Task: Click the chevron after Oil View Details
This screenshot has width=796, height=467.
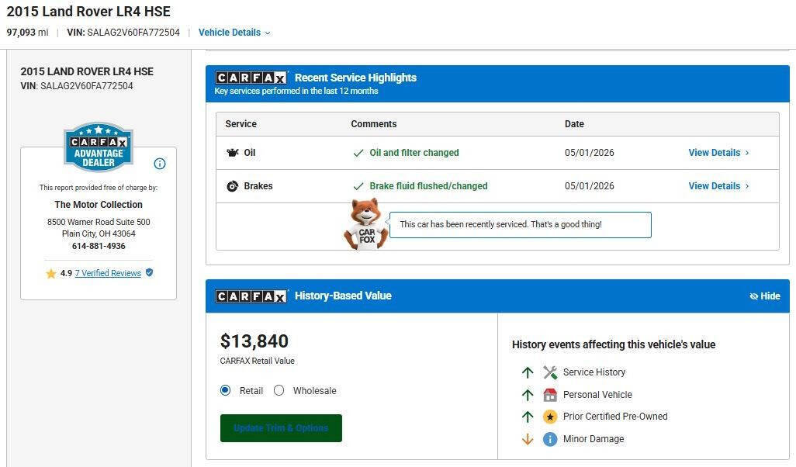Action: pyautogui.click(x=747, y=153)
